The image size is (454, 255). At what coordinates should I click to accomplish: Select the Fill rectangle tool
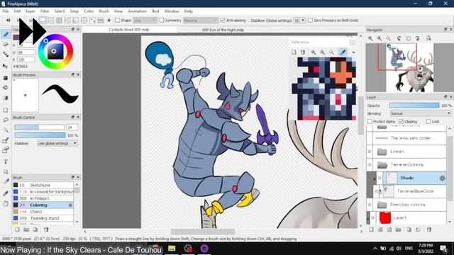coord(6,78)
